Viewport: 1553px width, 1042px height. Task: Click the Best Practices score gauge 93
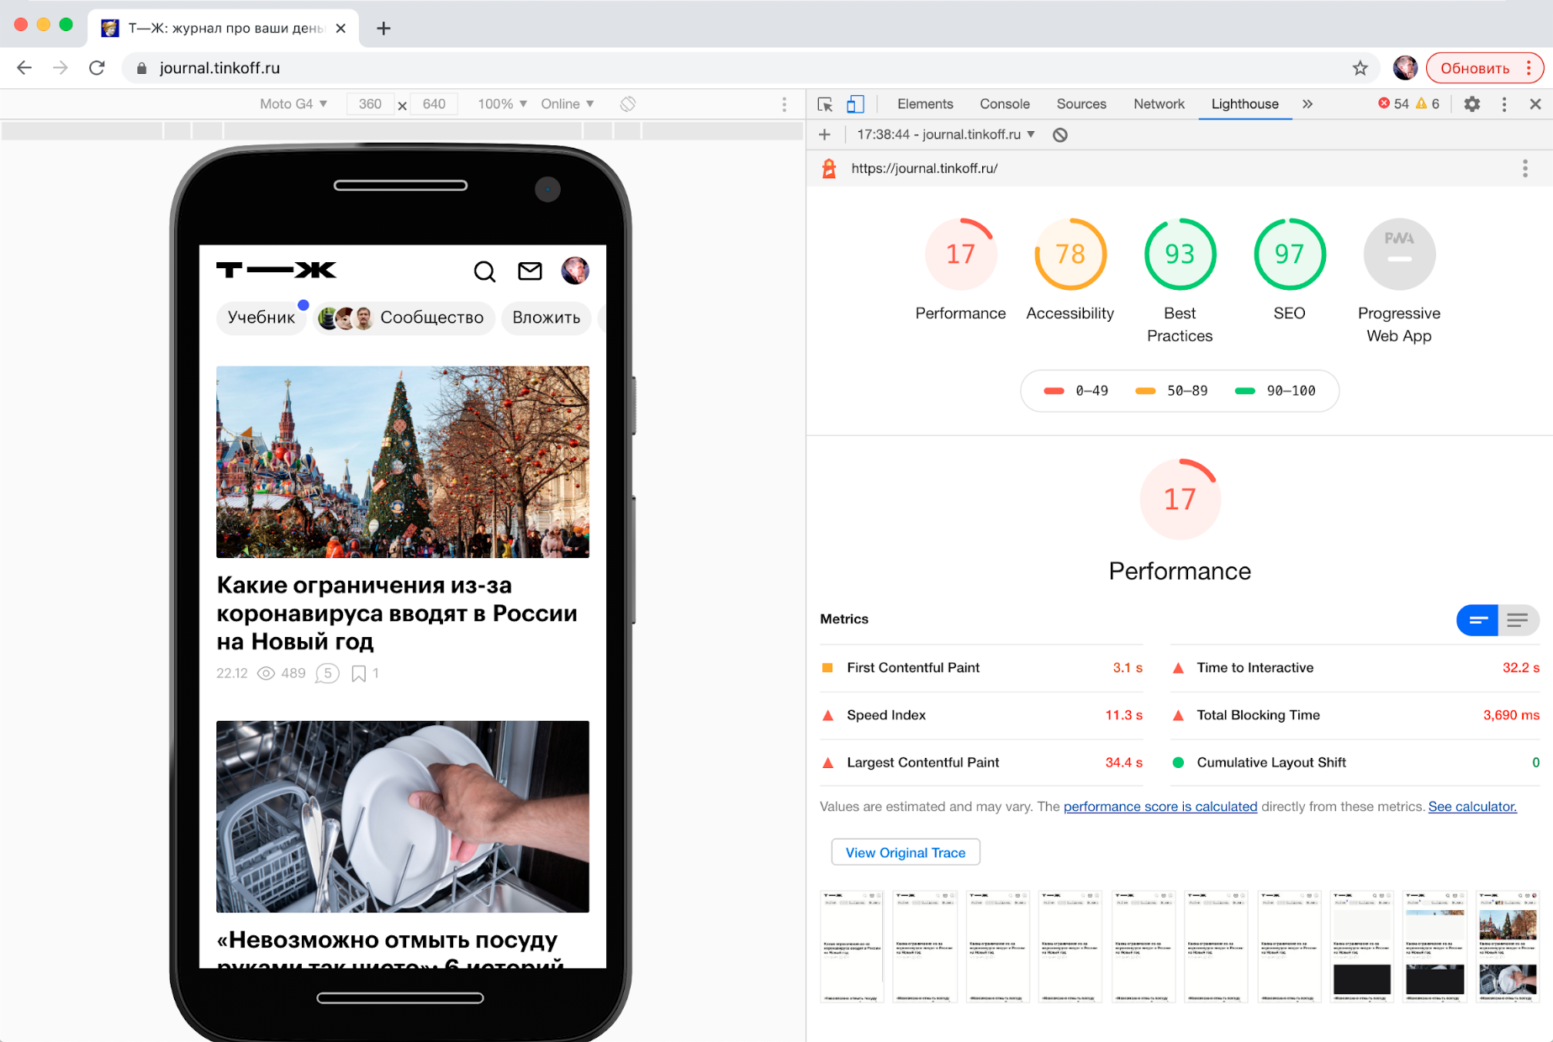point(1180,254)
